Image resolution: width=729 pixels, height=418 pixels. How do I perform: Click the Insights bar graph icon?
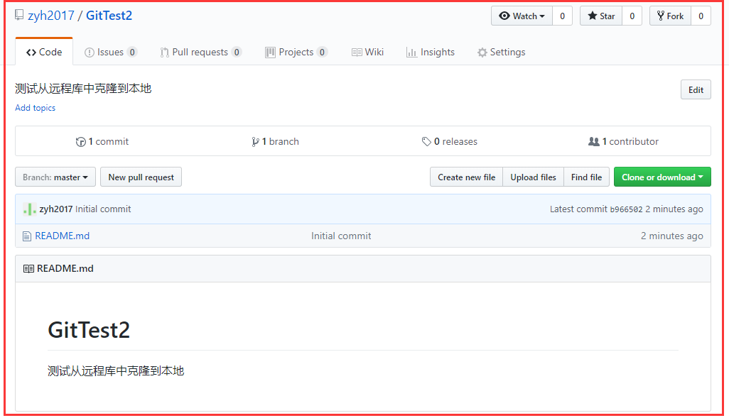point(411,53)
